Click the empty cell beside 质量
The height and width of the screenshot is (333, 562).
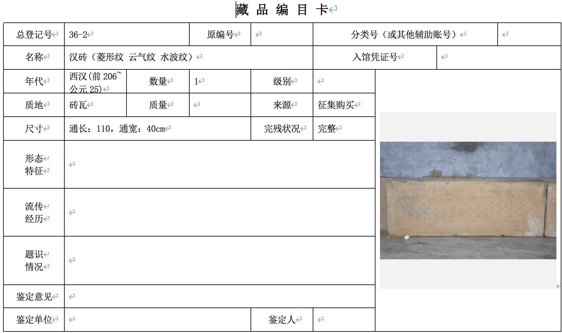220,105
